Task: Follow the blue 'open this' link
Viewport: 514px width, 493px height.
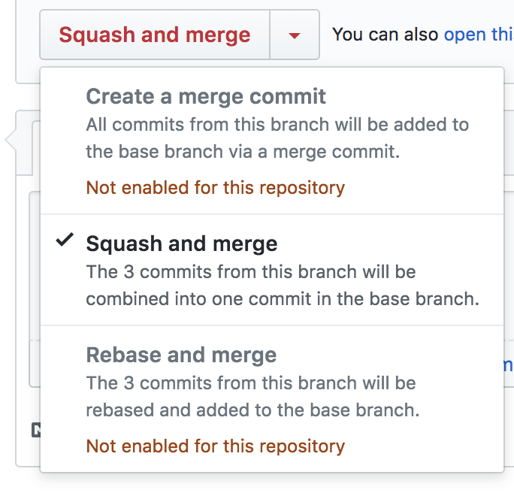Action: coord(479,35)
